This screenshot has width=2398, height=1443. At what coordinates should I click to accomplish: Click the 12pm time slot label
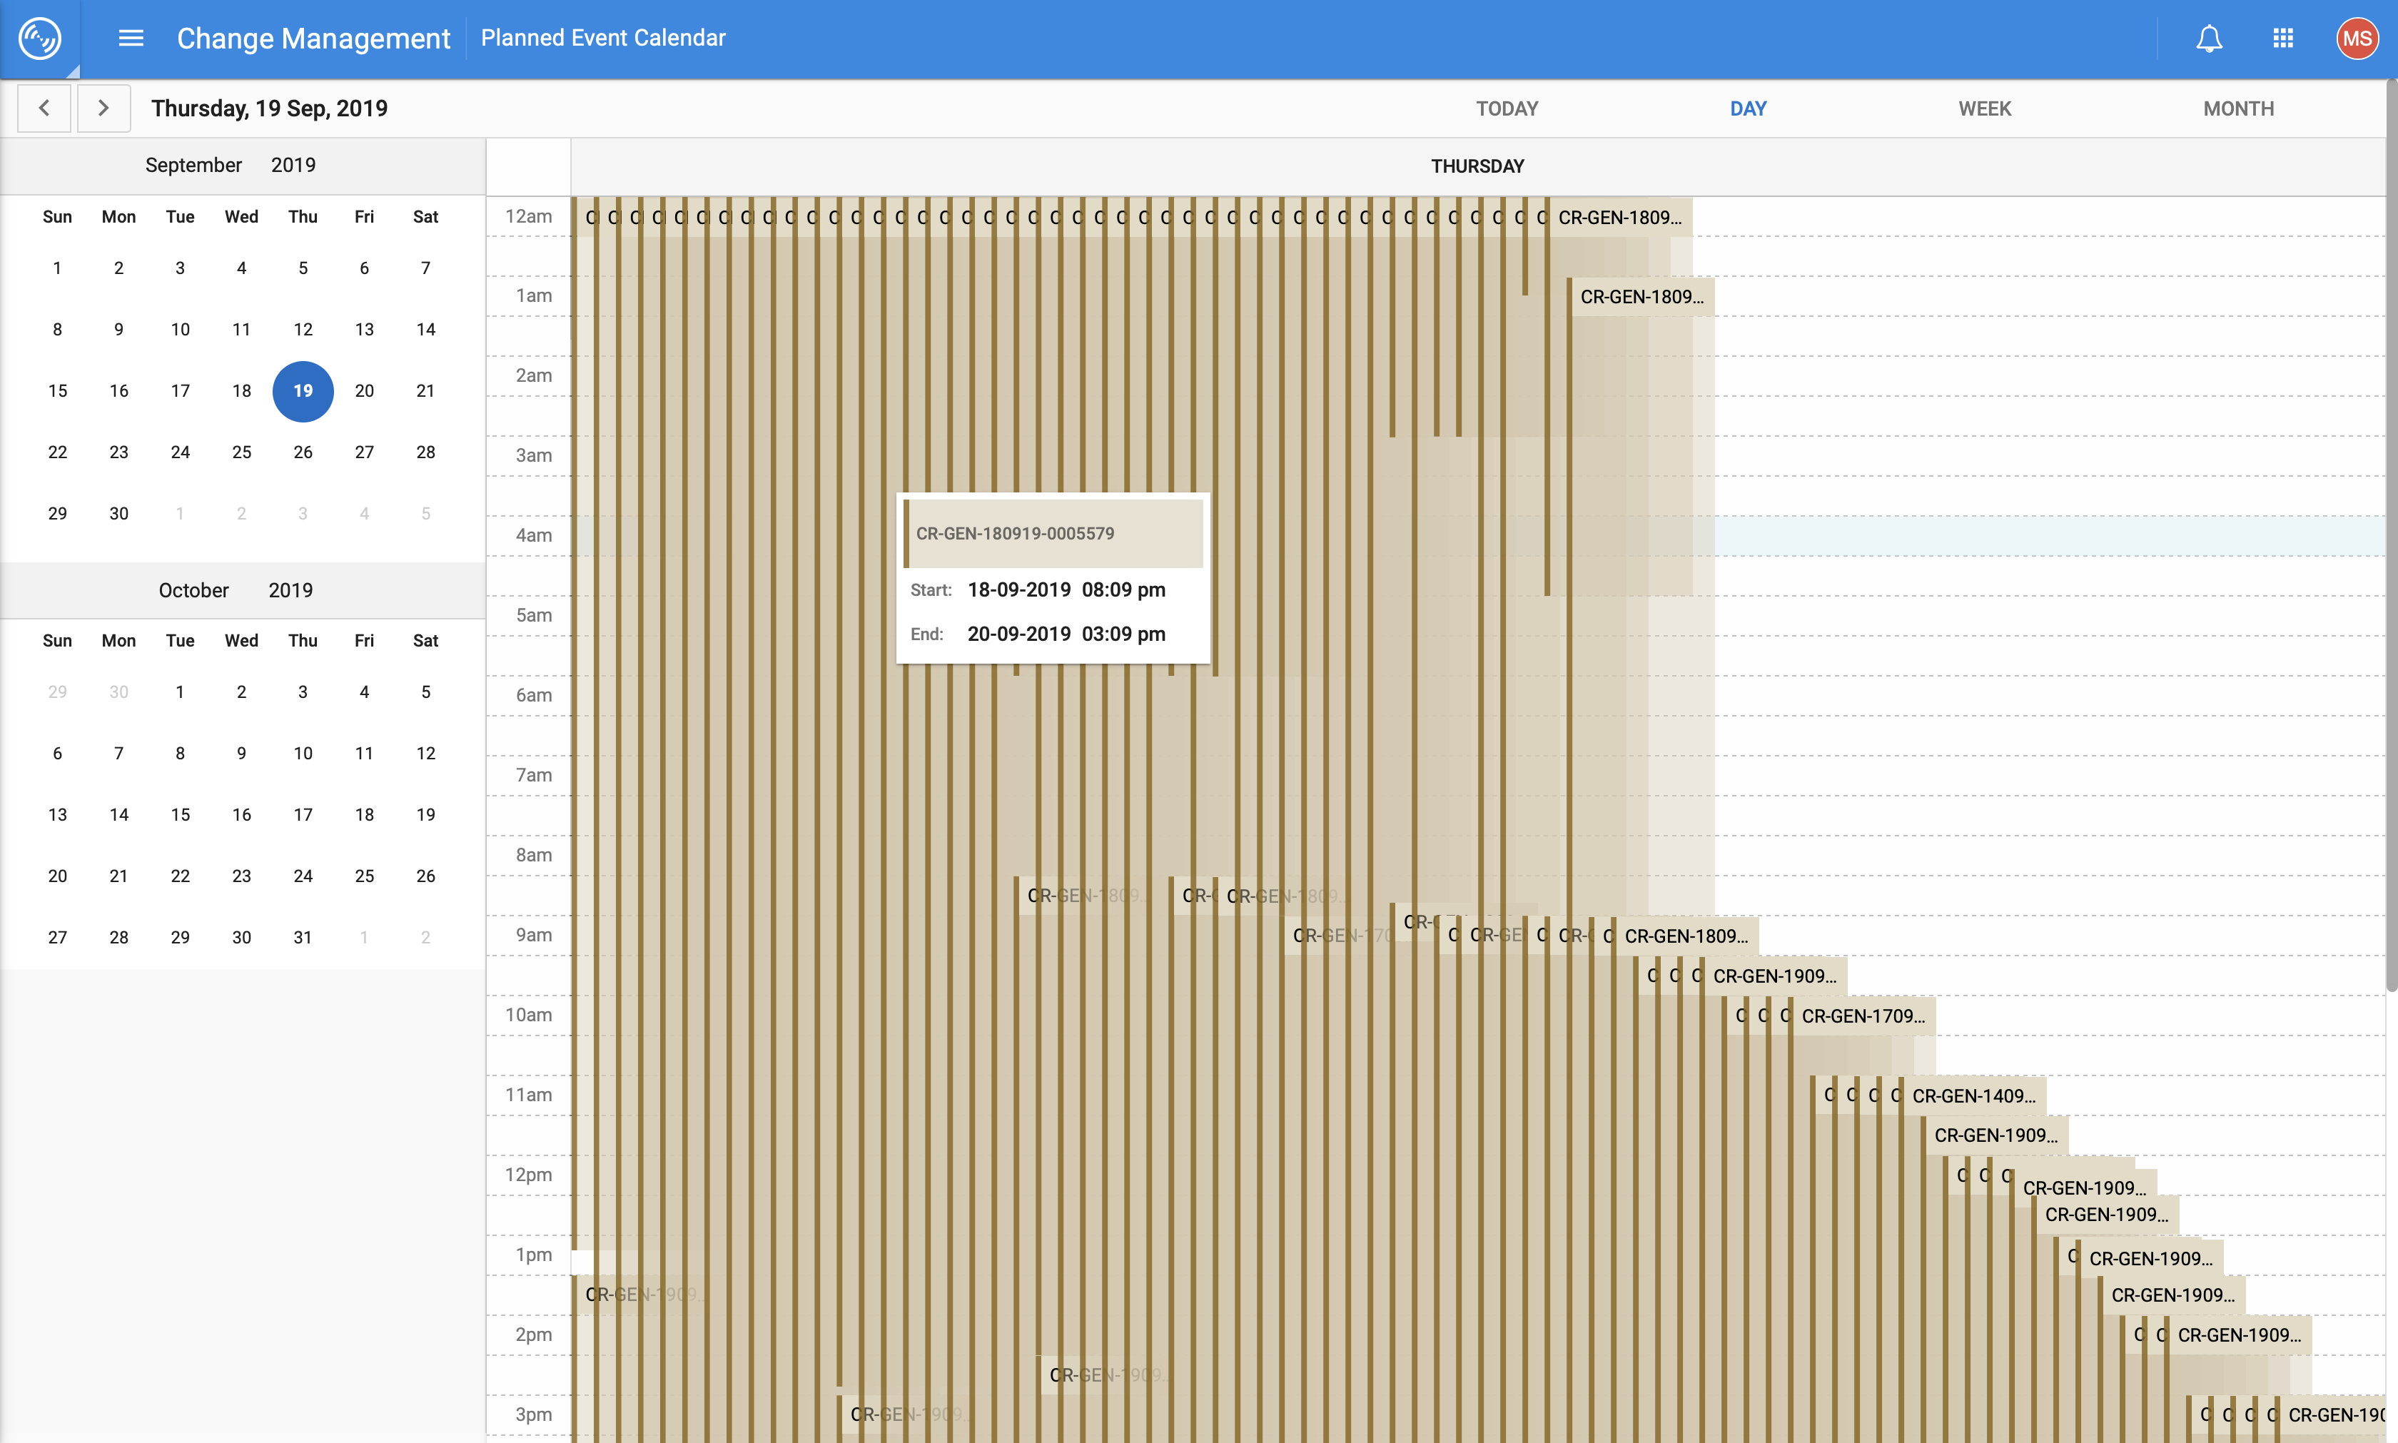click(528, 1175)
